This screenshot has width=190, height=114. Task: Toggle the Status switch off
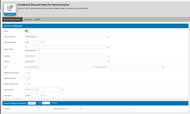pyautogui.click(x=28, y=31)
